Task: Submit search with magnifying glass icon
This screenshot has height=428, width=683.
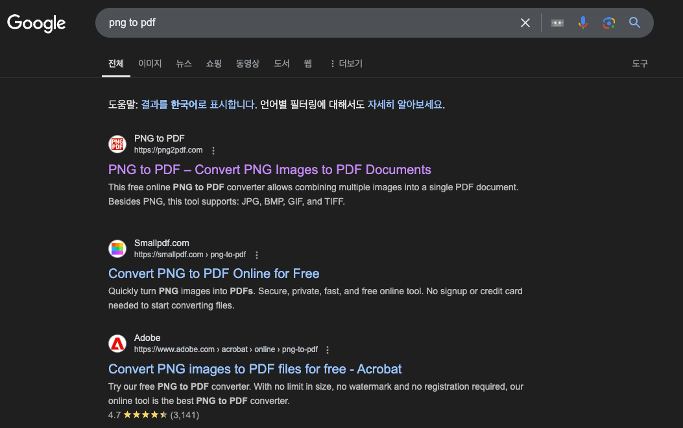Action: 634,23
